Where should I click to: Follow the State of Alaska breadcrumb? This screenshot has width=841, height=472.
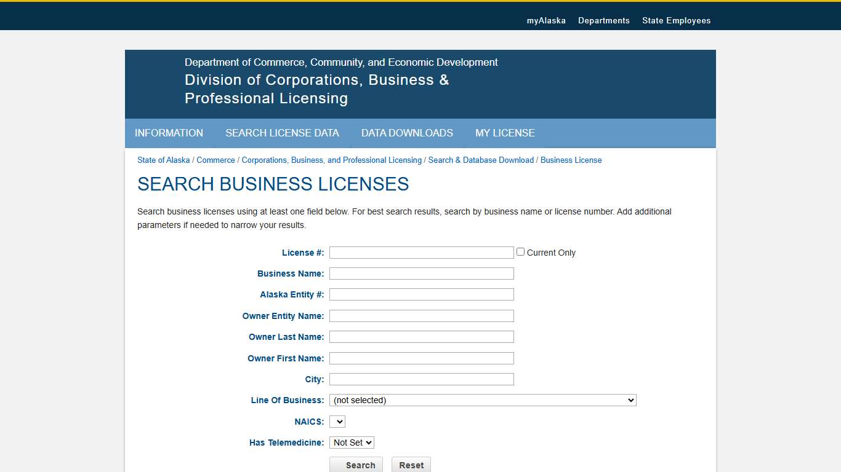click(163, 160)
